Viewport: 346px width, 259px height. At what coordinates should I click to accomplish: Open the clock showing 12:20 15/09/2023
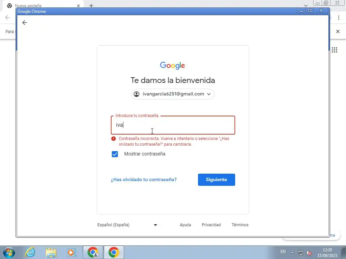click(x=327, y=253)
